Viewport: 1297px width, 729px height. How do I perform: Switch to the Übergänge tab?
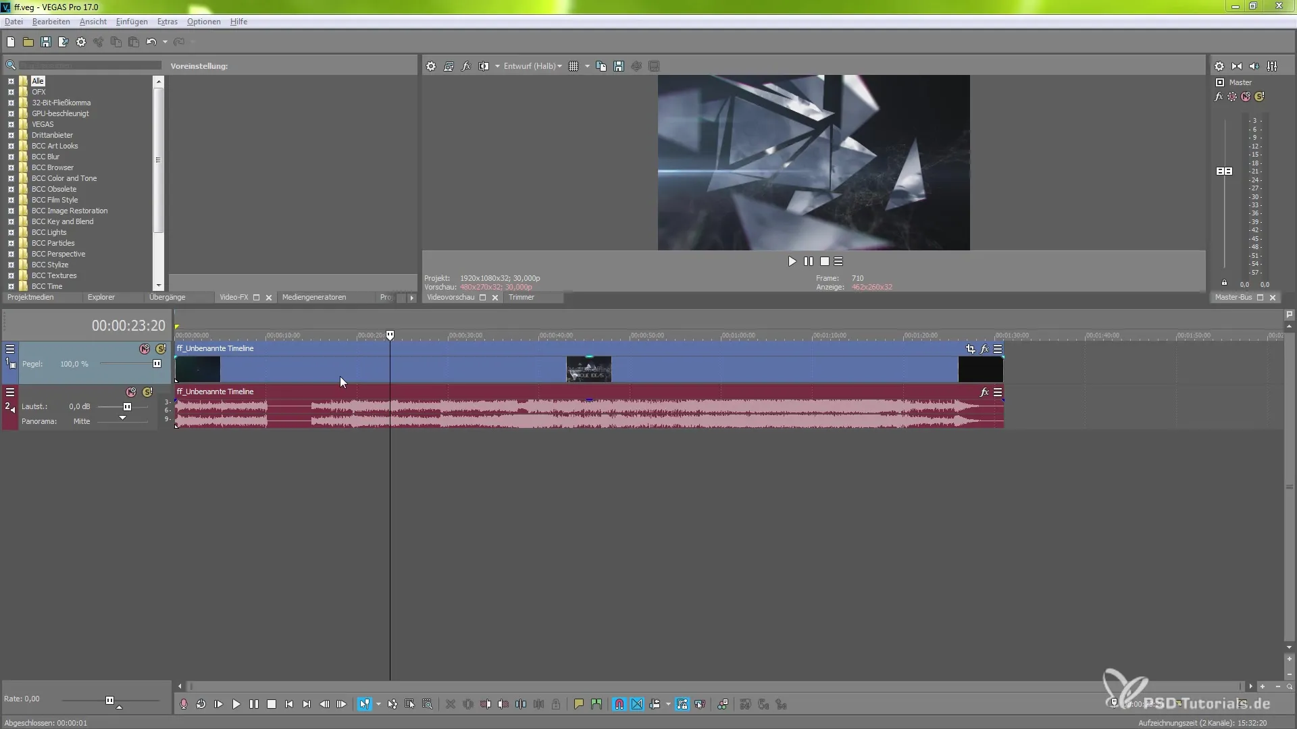pos(167,298)
